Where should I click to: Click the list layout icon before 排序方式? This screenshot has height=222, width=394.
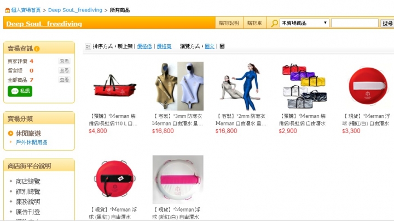(x=88, y=46)
